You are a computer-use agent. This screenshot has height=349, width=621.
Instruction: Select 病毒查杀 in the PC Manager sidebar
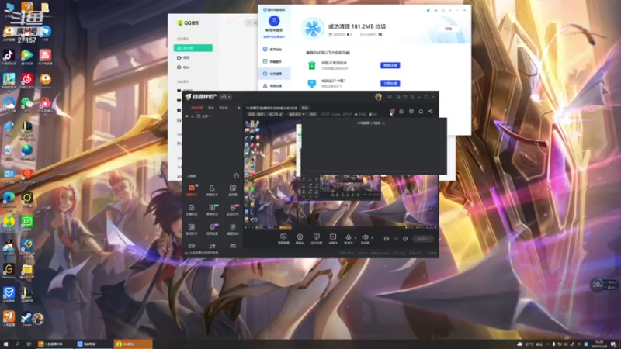click(274, 62)
